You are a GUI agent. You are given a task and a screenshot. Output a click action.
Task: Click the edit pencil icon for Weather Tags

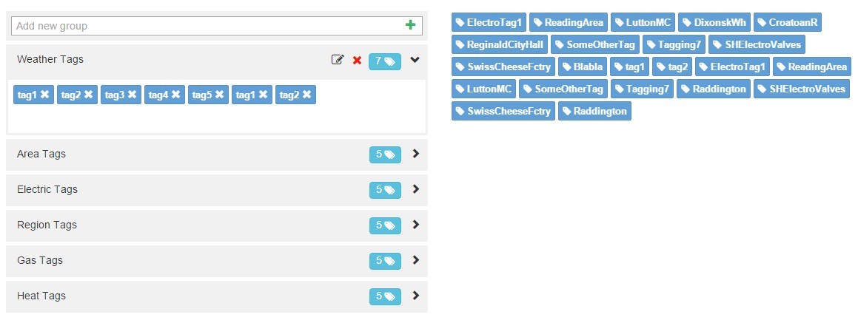(x=338, y=60)
